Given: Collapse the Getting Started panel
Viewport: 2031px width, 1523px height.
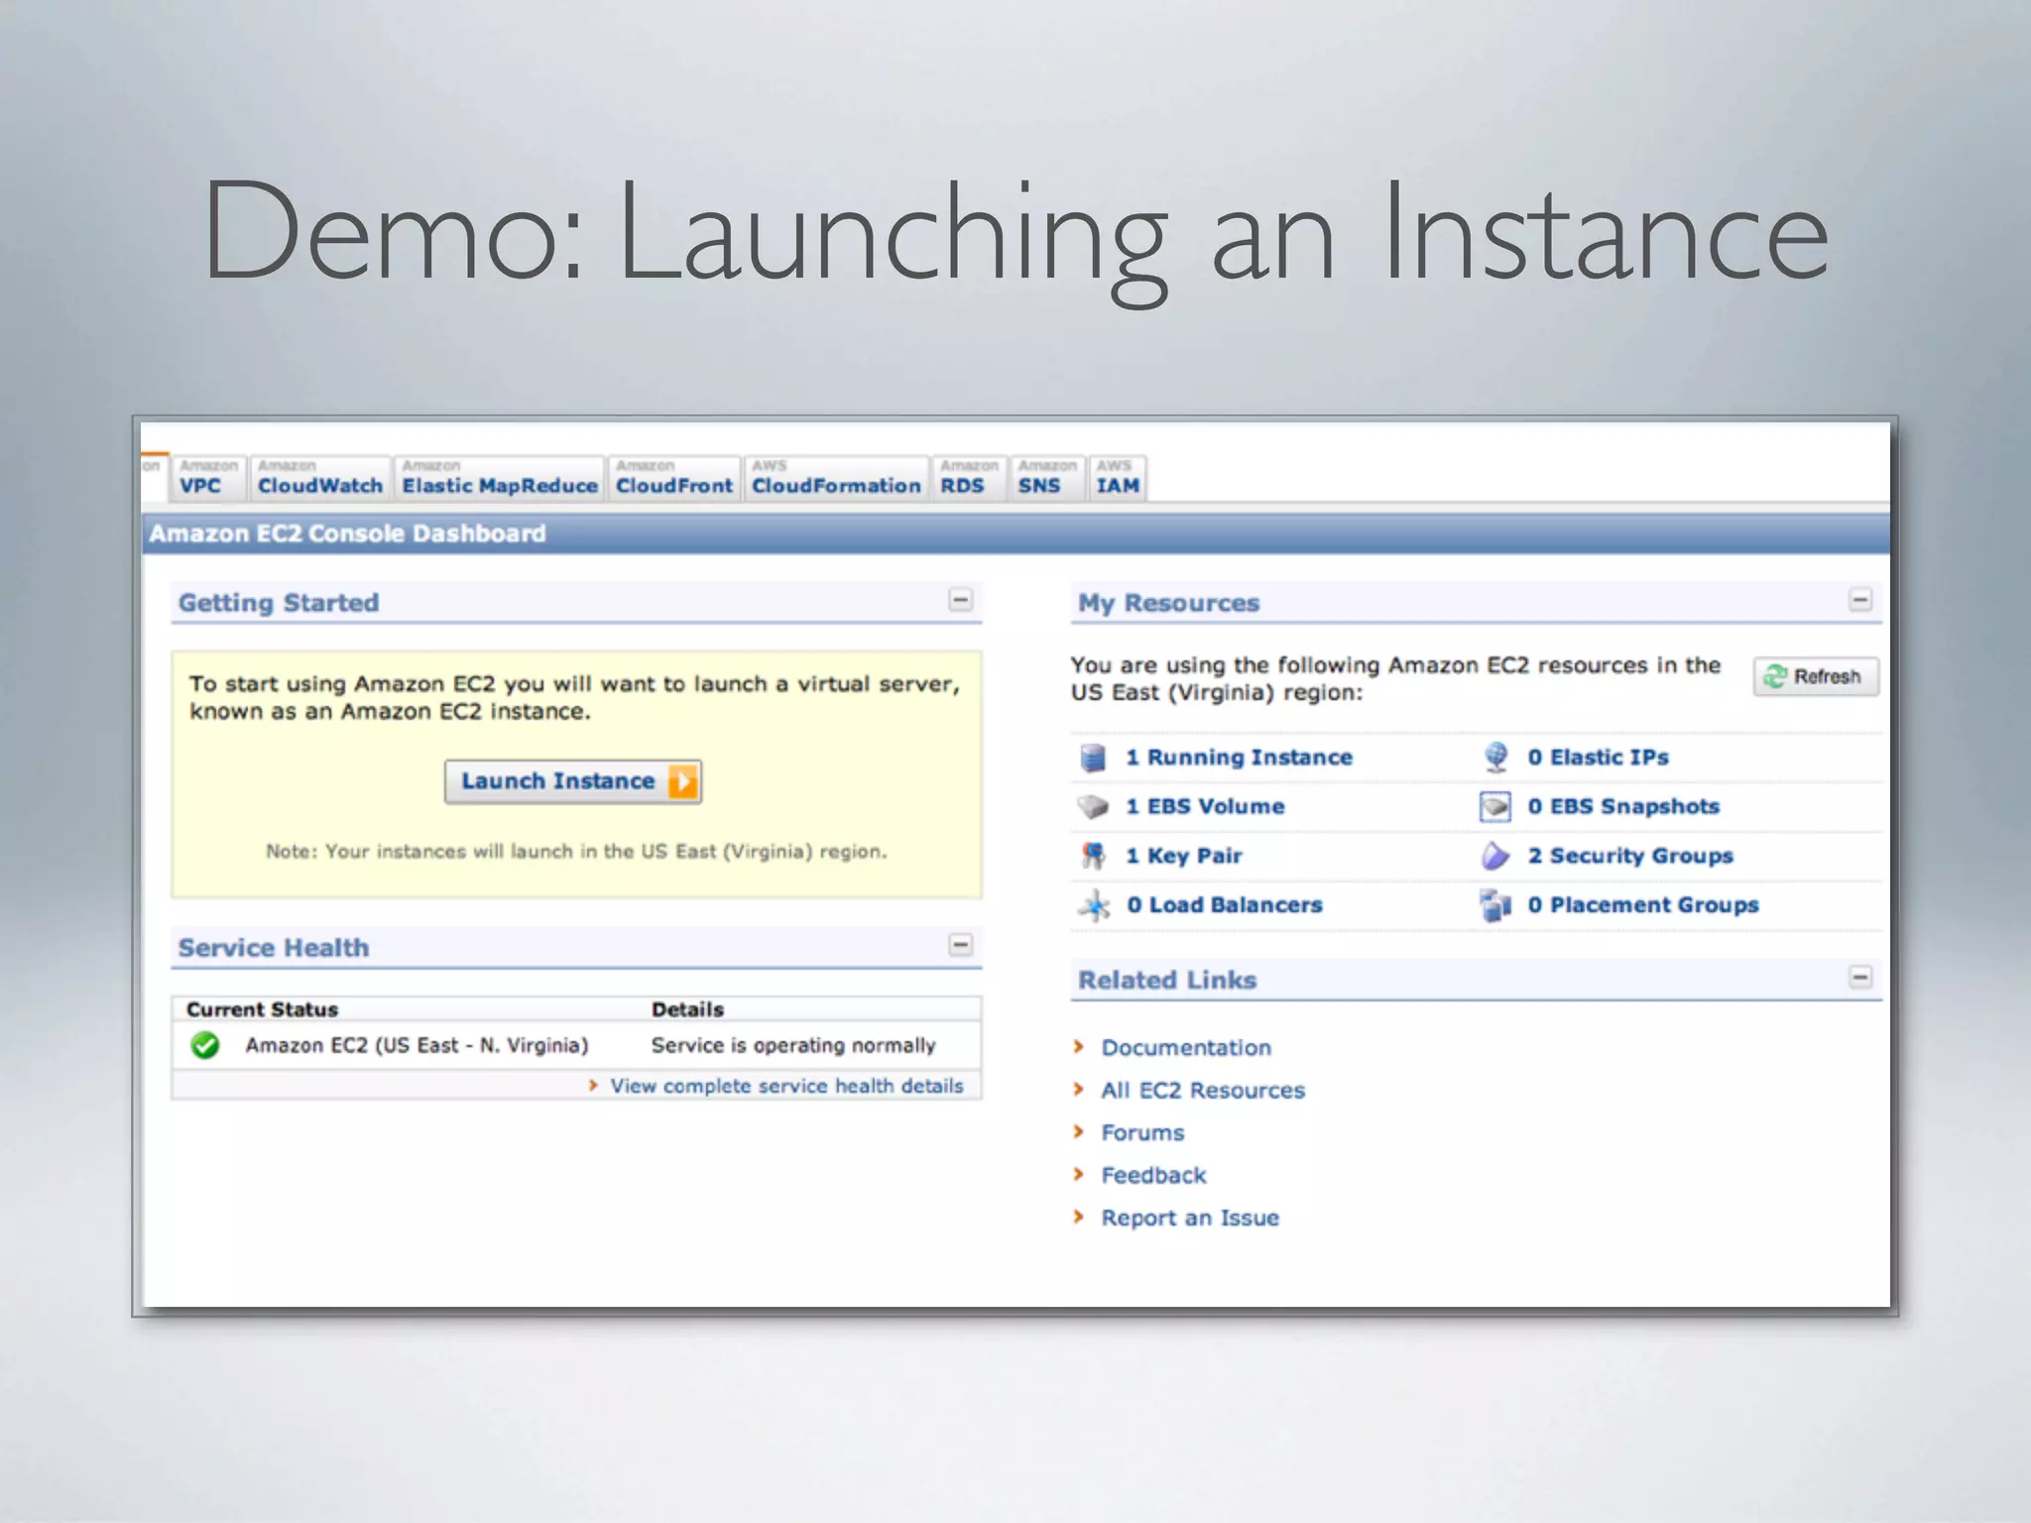Looking at the screenshot, I should (960, 600).
